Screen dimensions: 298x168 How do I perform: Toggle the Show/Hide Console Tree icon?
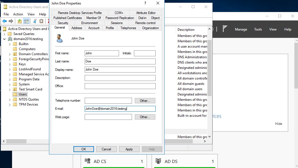[x=26, y=21]
